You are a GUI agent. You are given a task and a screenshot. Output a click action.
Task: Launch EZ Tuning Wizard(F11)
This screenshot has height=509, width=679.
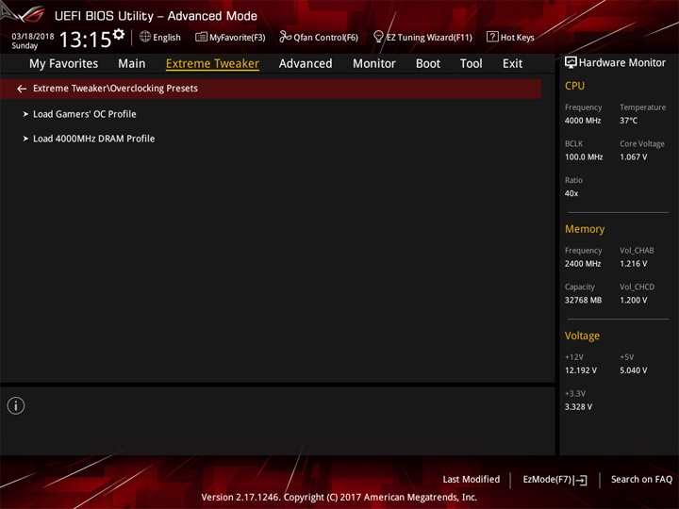click(422, 37)
